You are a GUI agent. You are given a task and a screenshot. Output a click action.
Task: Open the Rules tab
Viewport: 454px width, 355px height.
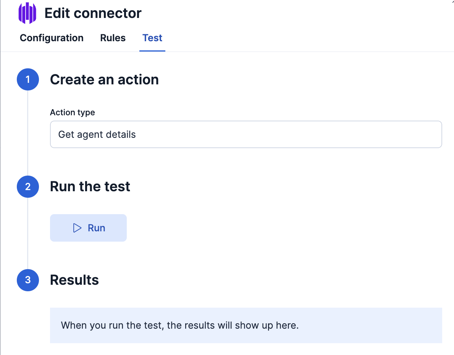(113, 38)
